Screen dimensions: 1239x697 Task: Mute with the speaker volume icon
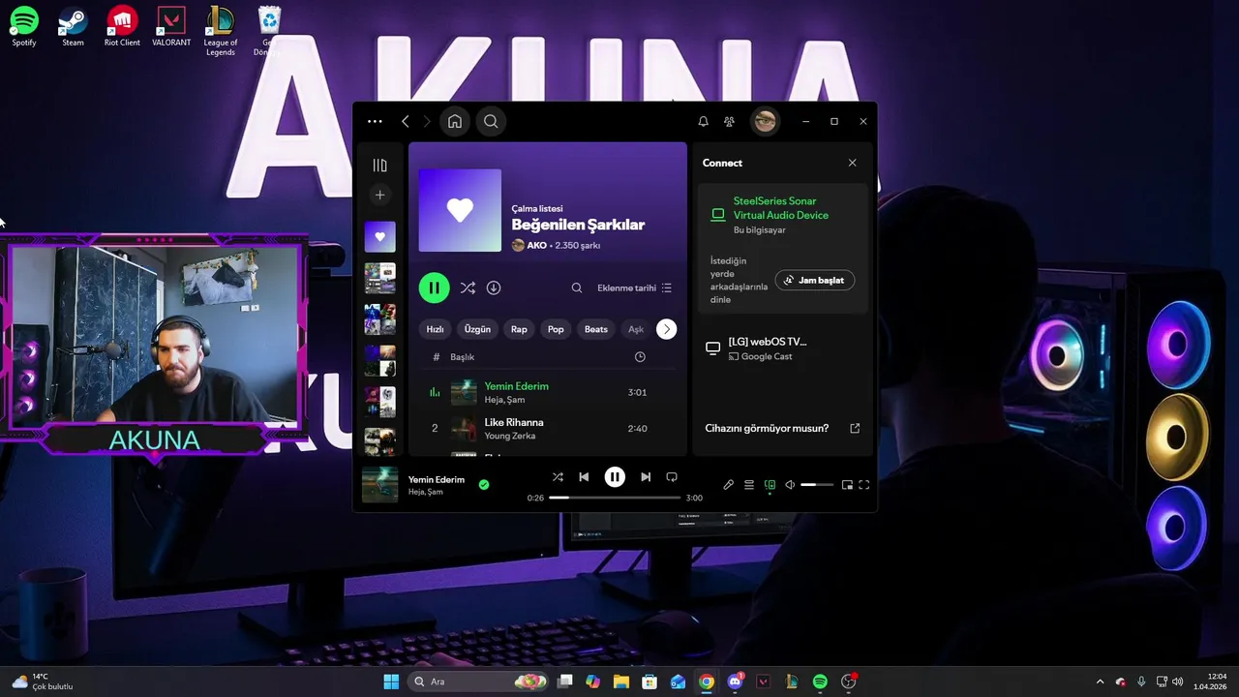pyautogui.click(x=790, y=485)
